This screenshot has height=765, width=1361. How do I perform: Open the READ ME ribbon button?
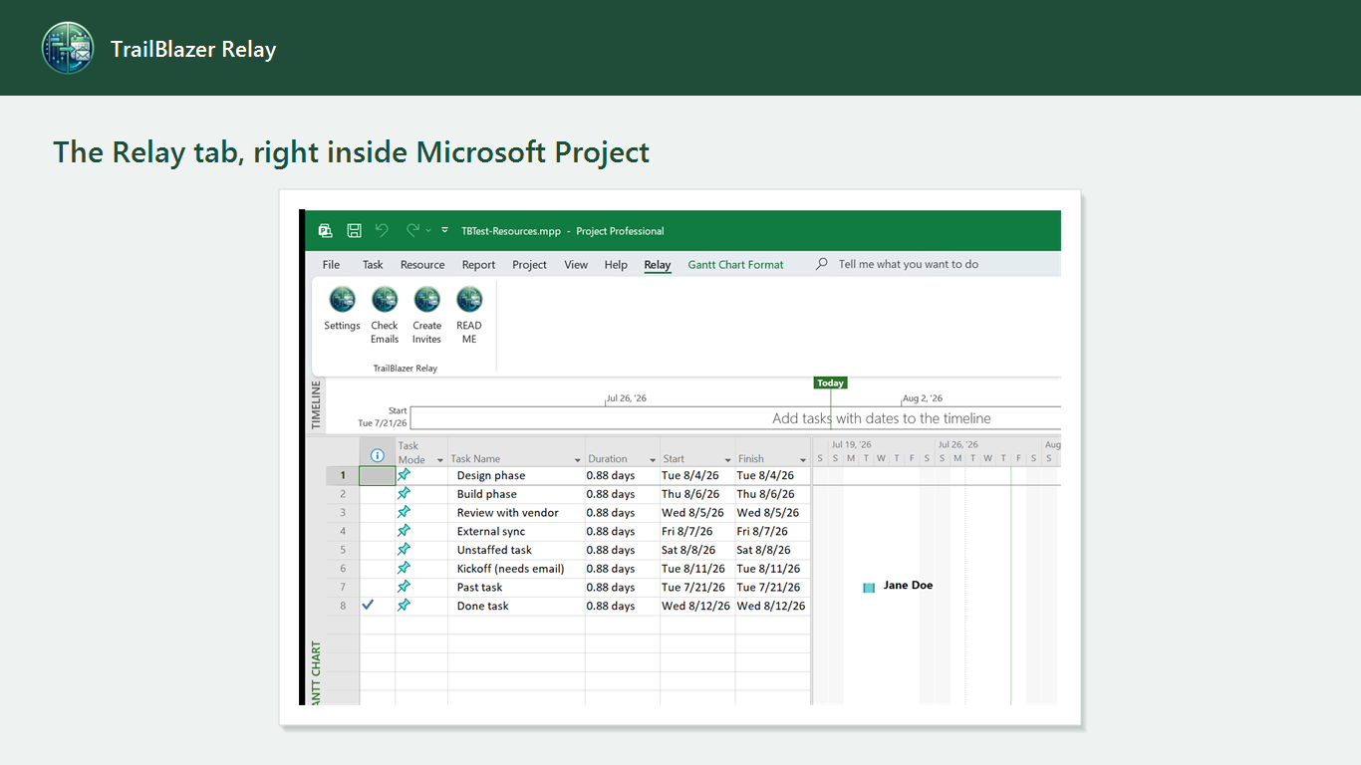(469, 315)
